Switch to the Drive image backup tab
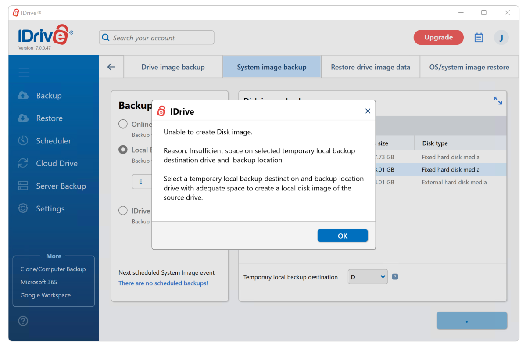The image size is (526, 351). [x=173, y=67]
